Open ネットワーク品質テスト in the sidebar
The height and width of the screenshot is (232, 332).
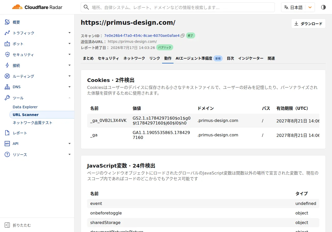click(x=33, y=123)
